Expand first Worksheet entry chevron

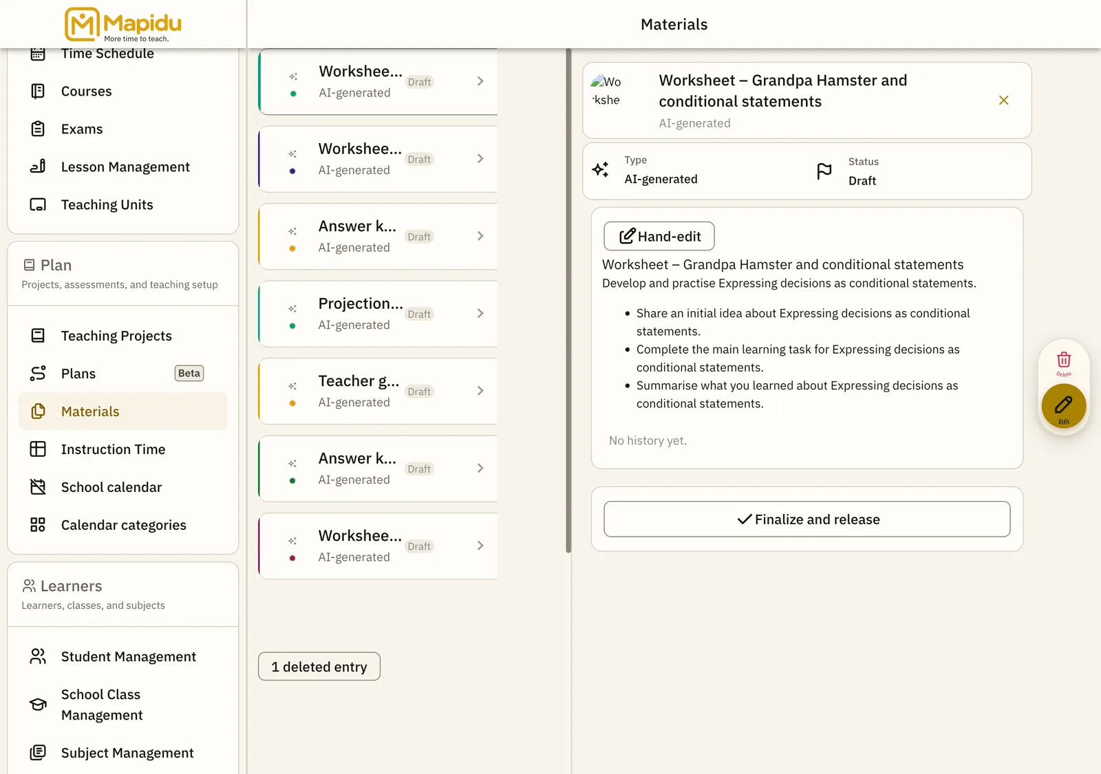480,81
